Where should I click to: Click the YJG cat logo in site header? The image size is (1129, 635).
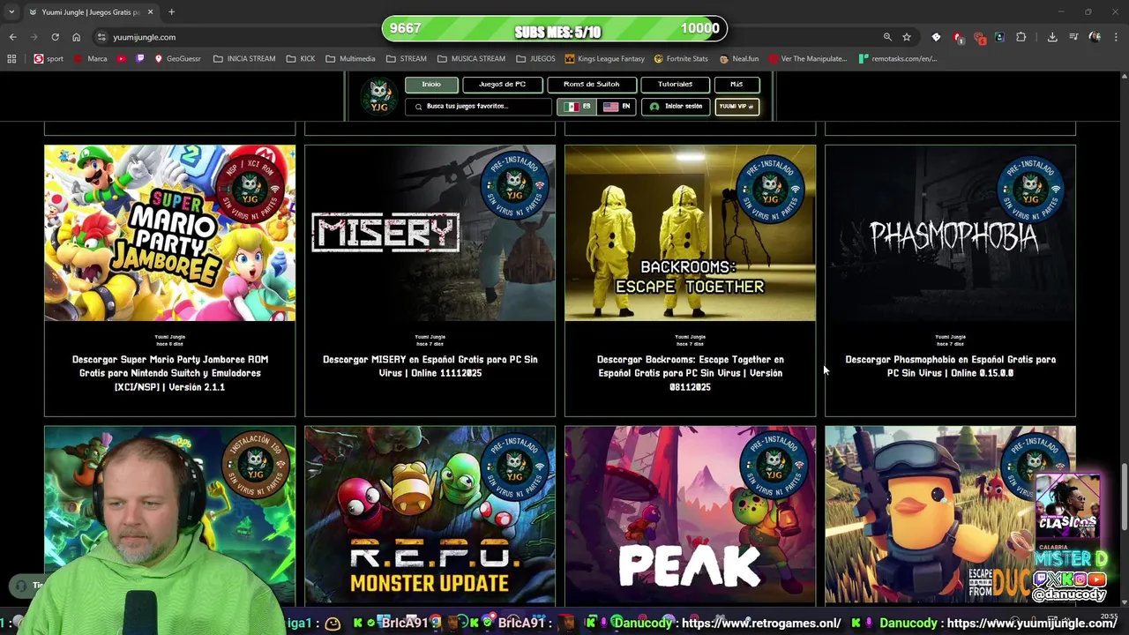[x=379, y=95]
